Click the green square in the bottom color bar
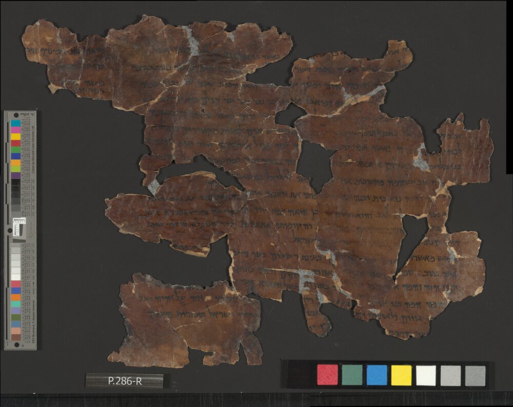Screen dimensions: 513x407 (x=352, y=375)
